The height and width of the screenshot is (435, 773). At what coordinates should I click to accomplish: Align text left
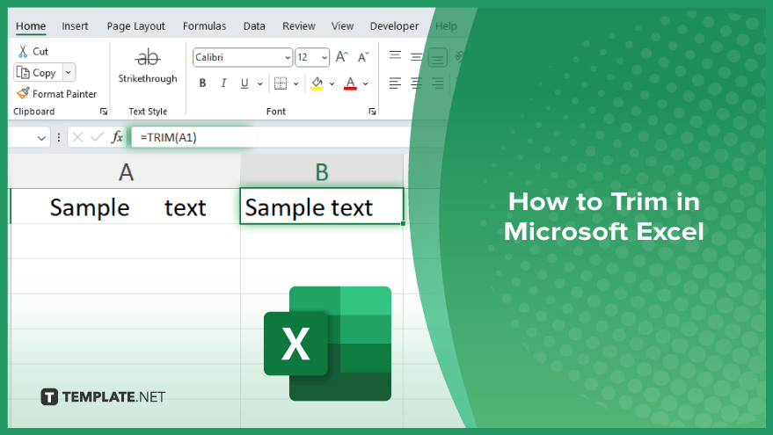coord(395,83)
